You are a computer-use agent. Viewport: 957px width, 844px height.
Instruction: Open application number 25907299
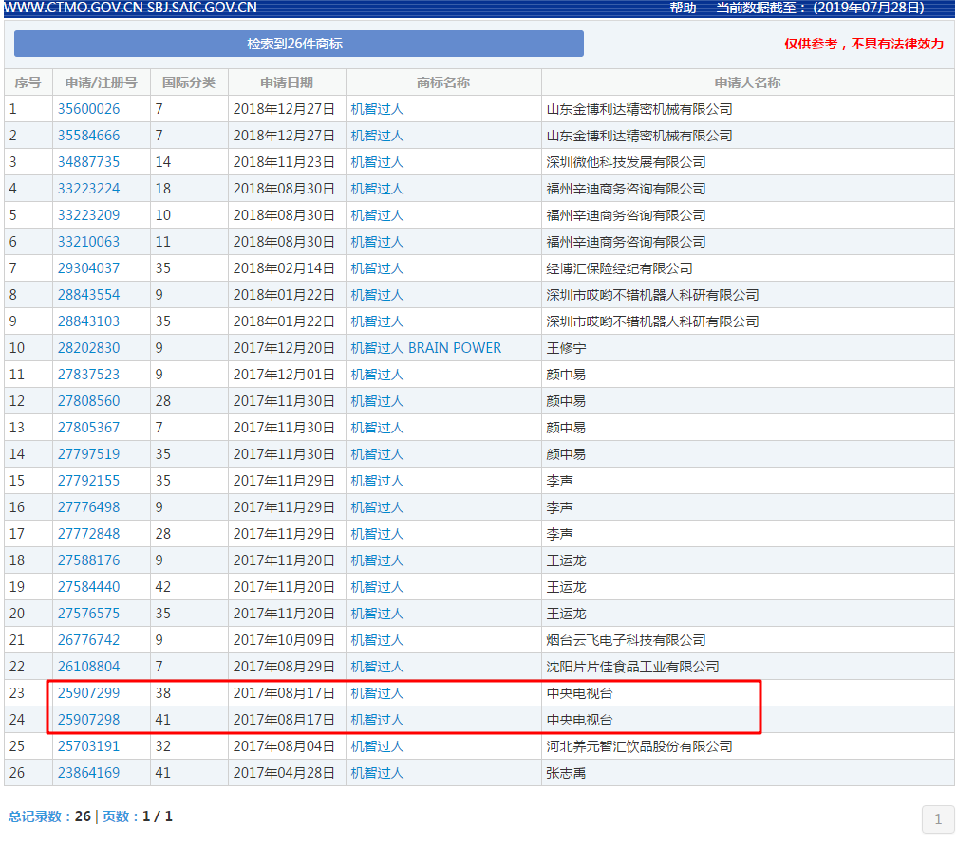[x=88, y=693]
